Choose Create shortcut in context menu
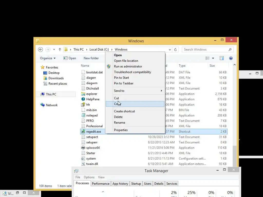 coord(135,111)
